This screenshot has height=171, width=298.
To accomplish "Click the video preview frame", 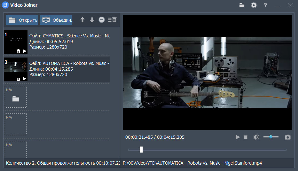I will 207,72.
